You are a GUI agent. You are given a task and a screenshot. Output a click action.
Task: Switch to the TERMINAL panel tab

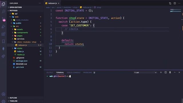coord(60,72)
